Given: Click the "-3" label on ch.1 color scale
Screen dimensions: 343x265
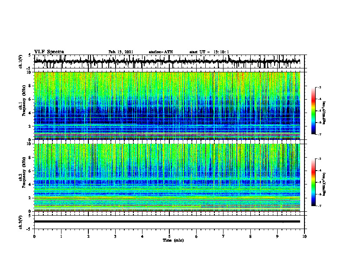Looking at the screenshot, I should click(x=320, y=87).
